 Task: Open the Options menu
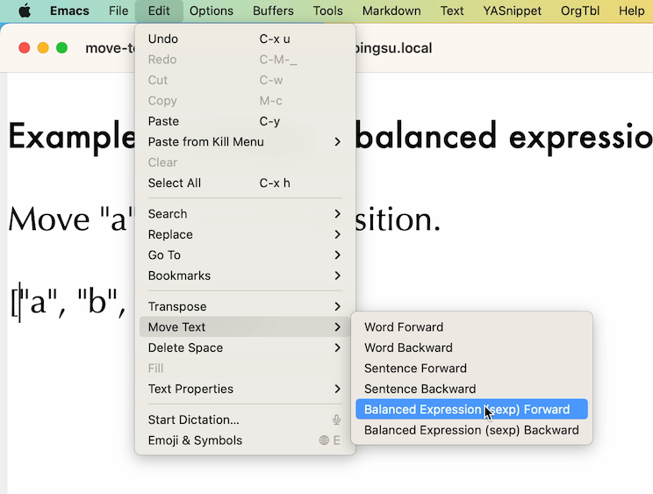[212, 11]
